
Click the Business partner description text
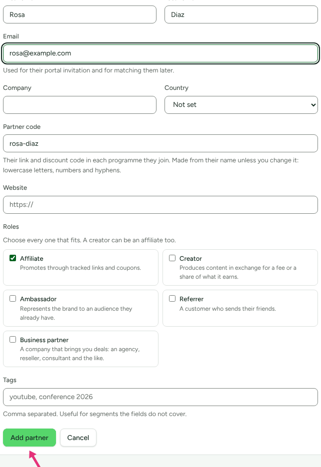(80, 354)
